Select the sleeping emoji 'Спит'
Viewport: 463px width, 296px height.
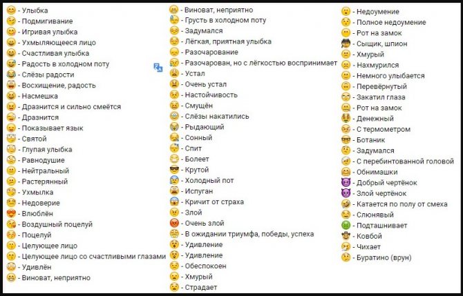(x=174, y=148)
